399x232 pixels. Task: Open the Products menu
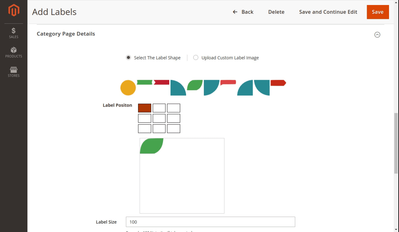[x=14, y=52]
